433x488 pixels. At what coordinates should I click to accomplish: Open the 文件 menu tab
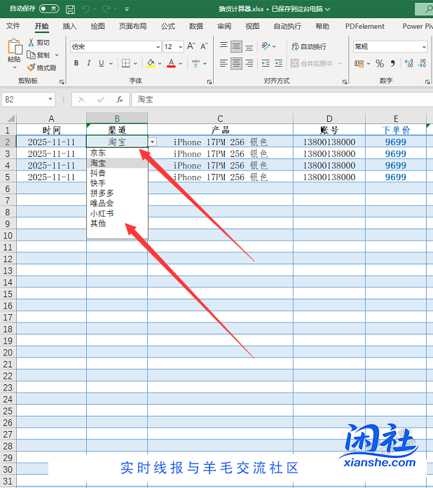click(13, 26)
